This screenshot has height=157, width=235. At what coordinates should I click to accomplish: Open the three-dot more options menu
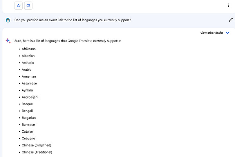point(228,5)
